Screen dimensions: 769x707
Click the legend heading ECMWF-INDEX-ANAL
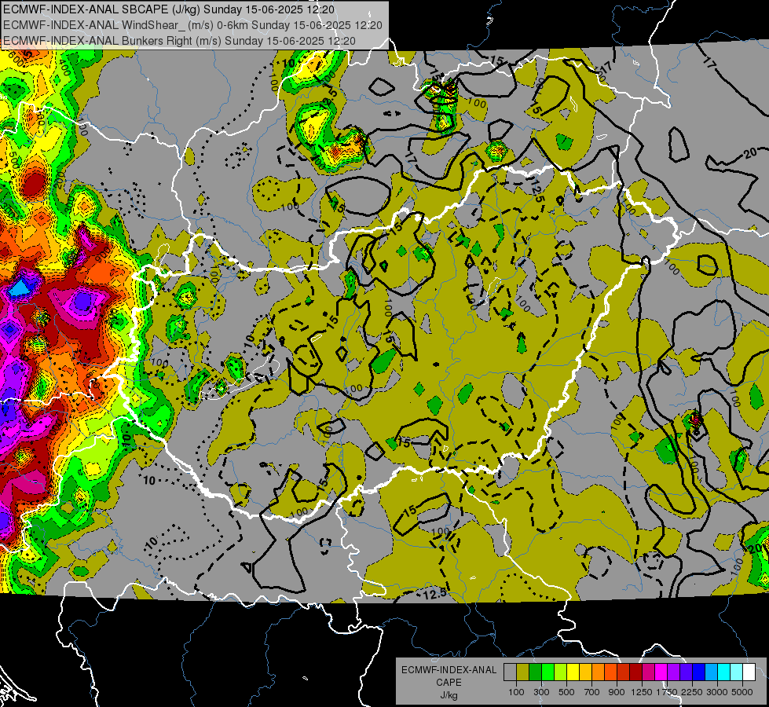click(449, 670)
